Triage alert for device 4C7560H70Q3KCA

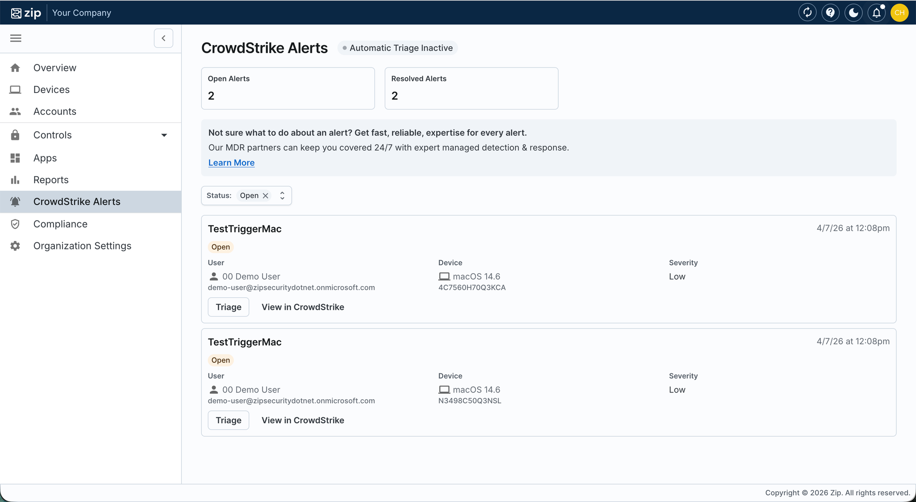point(229,307)
